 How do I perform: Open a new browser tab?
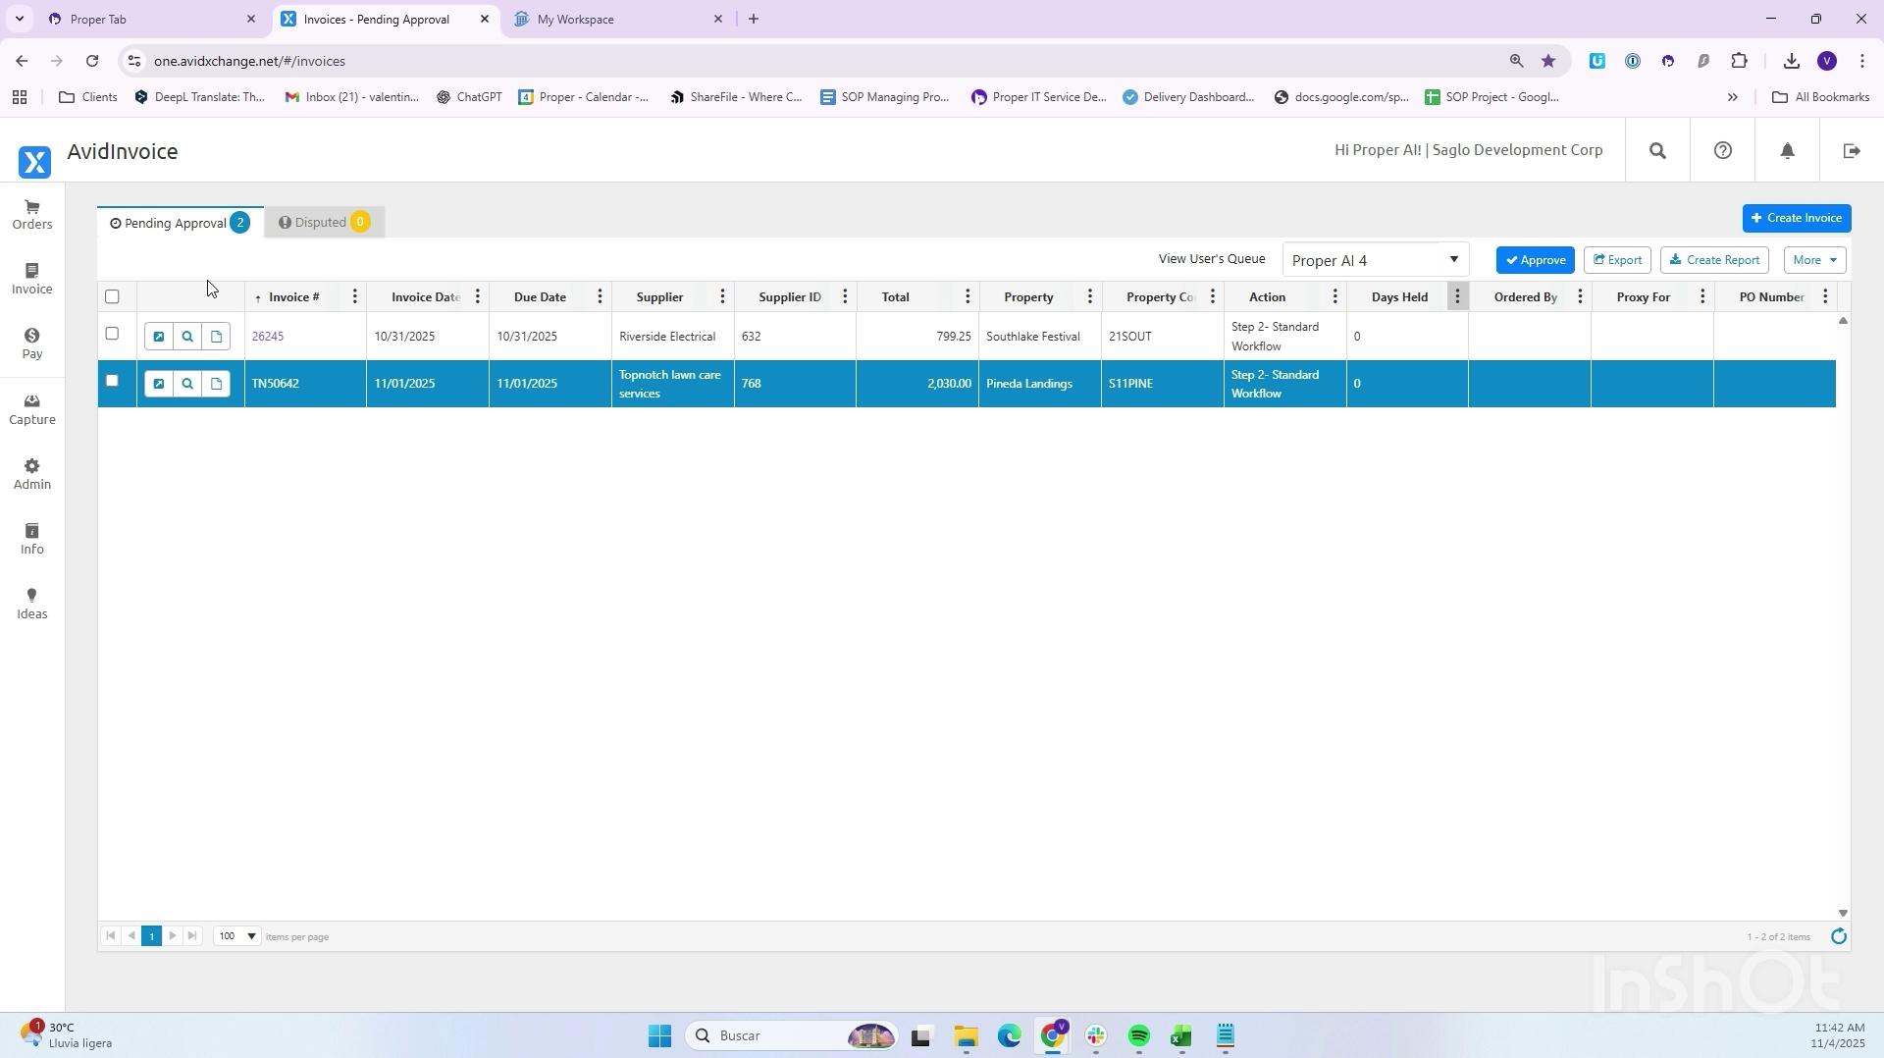click(754, 19)
